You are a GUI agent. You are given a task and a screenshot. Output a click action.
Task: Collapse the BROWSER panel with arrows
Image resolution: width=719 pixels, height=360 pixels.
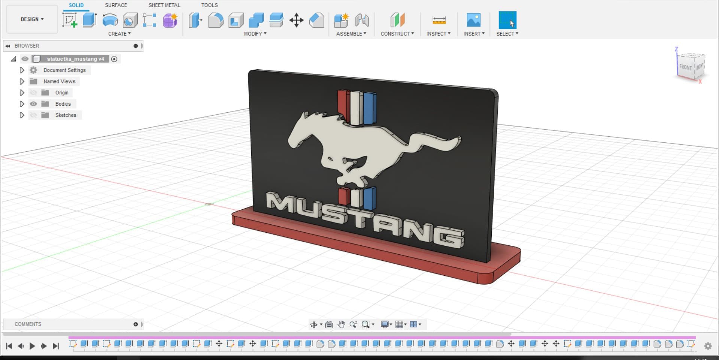7,46
